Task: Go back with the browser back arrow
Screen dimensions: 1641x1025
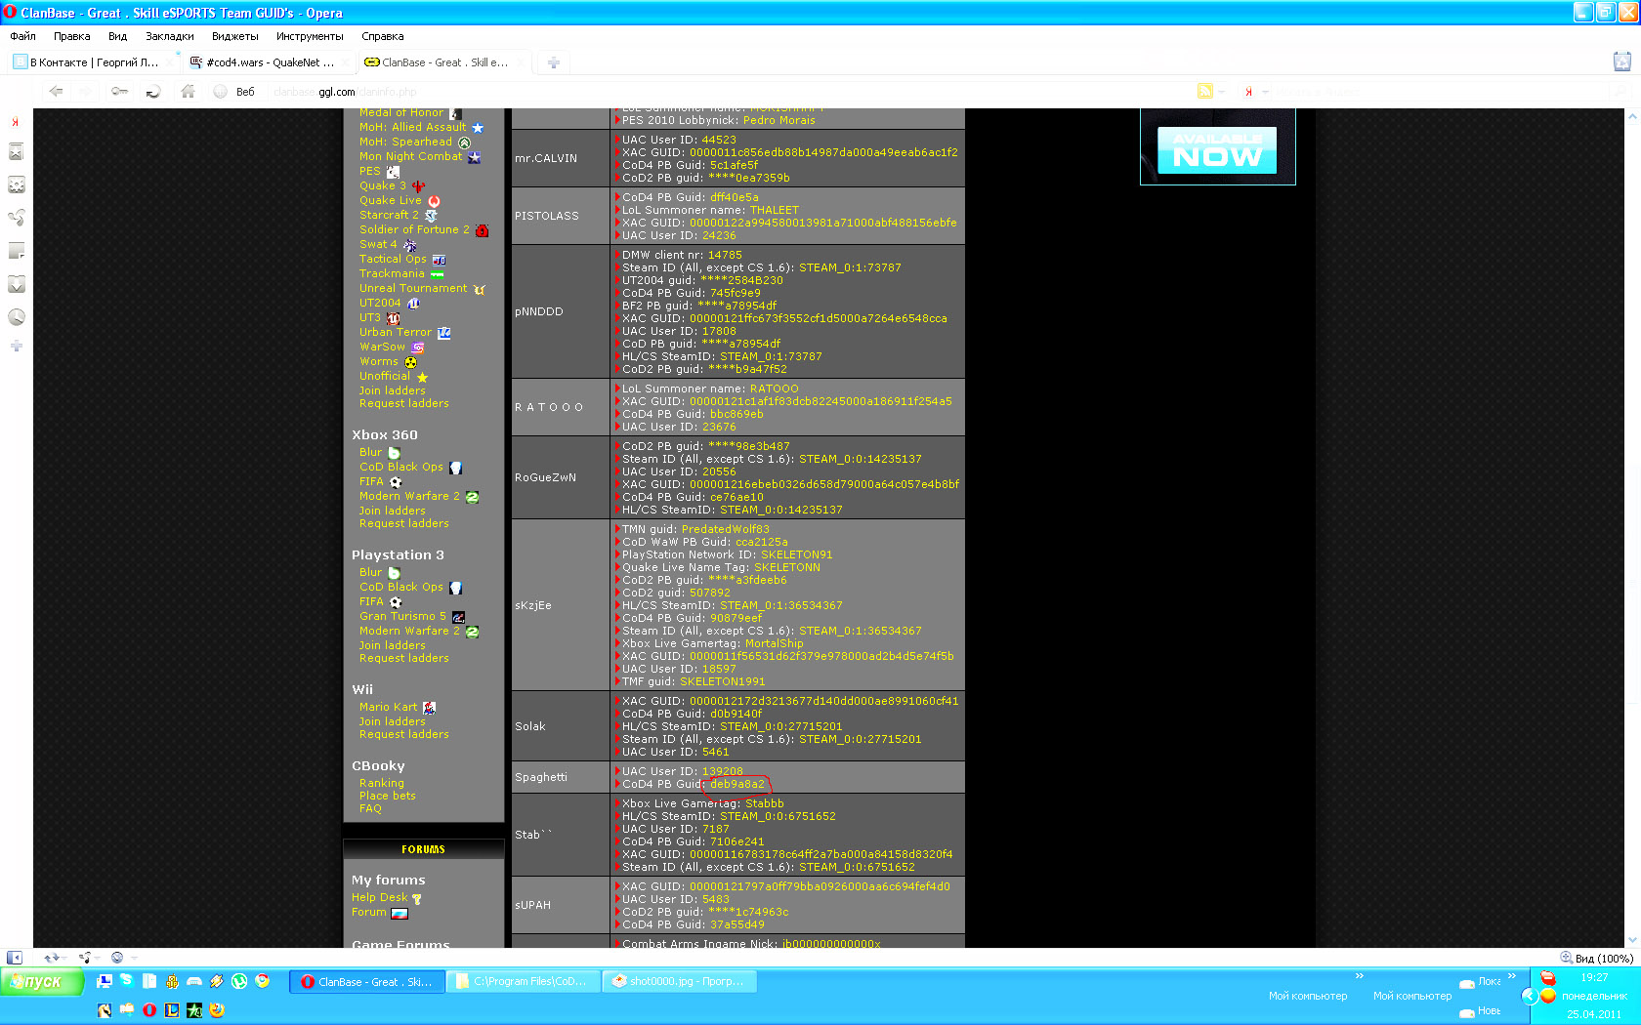Action: pos(56,91)
